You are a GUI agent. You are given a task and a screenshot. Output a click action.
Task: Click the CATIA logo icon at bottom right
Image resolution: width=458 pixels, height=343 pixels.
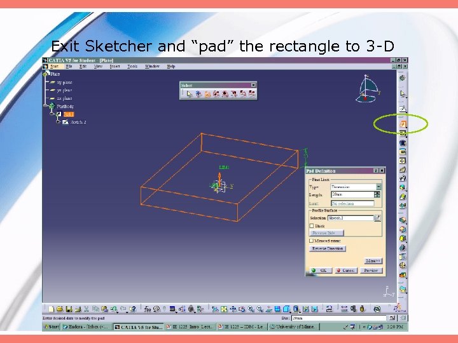click(x=399, y=308)
